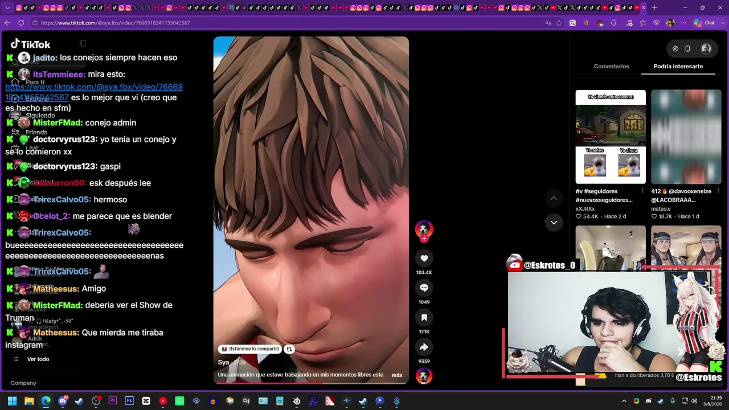This screenshot has width=729, height=410.
Task: Open the browser essentials heartbeat icon
Action: [657, 23]
